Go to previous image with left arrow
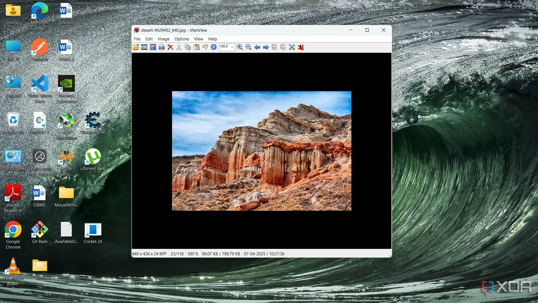Screen dimensions: 538x303 point(257,47)
